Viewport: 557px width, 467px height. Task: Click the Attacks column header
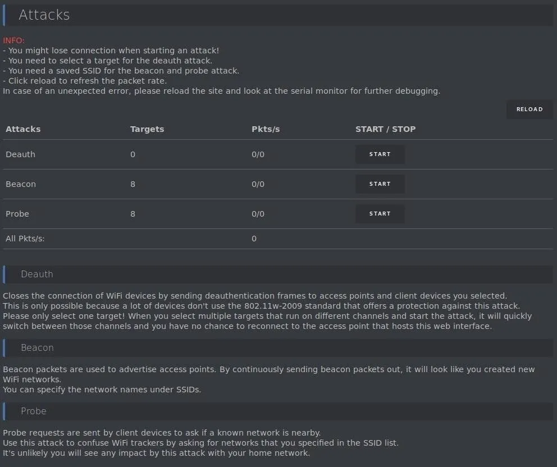tap(23, 129)
